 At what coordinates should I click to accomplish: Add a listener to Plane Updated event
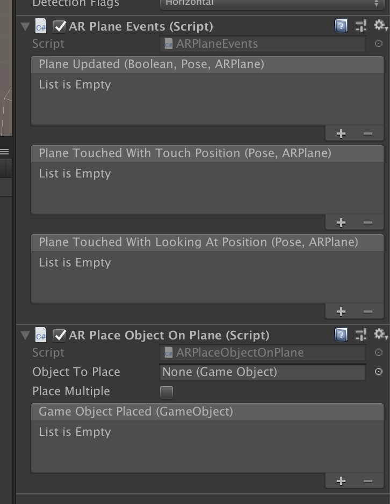coord(341,134)
